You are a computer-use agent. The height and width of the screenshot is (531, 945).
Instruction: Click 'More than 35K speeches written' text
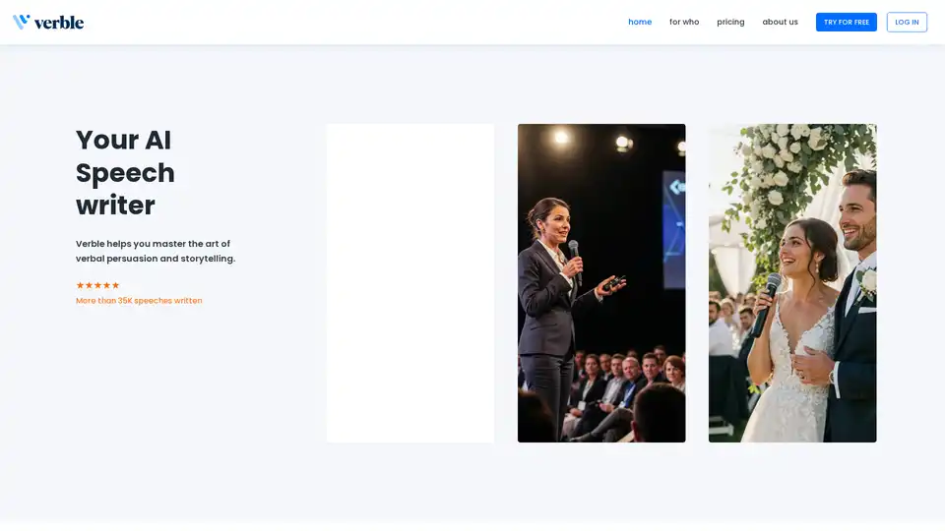click(x=139, y=301)
